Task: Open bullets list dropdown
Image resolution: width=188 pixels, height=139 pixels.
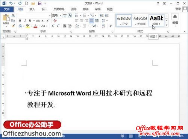Action: 80,15
